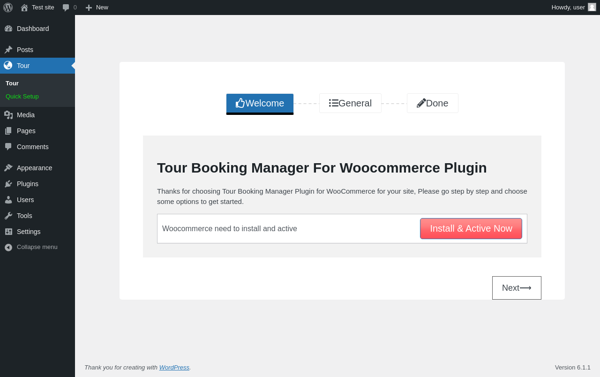600x377 pixels.
Task: Switch to the General setup step
Action: pyautogui.click(x=350, y=103)
